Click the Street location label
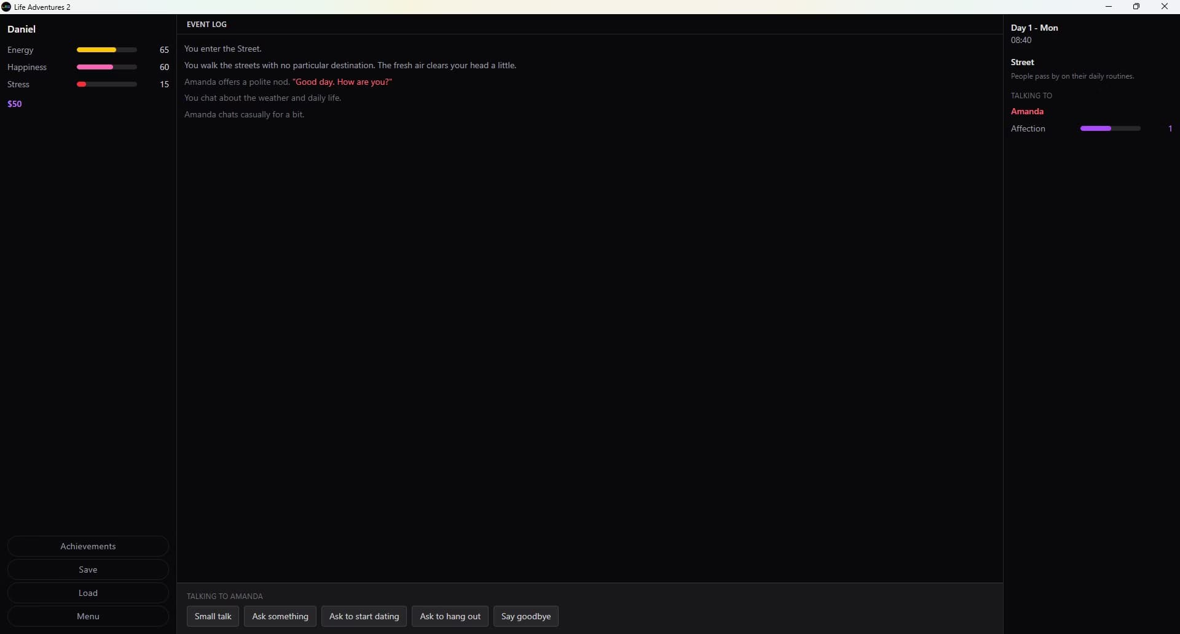This screenshot has height=634, width=1180. [x=1023, y=62]
